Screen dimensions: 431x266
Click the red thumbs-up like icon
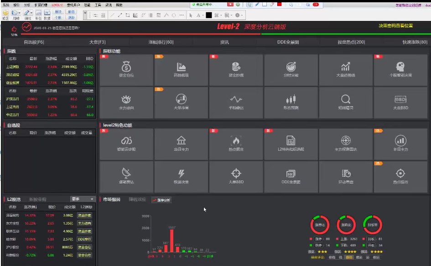(x=14, y=29)
